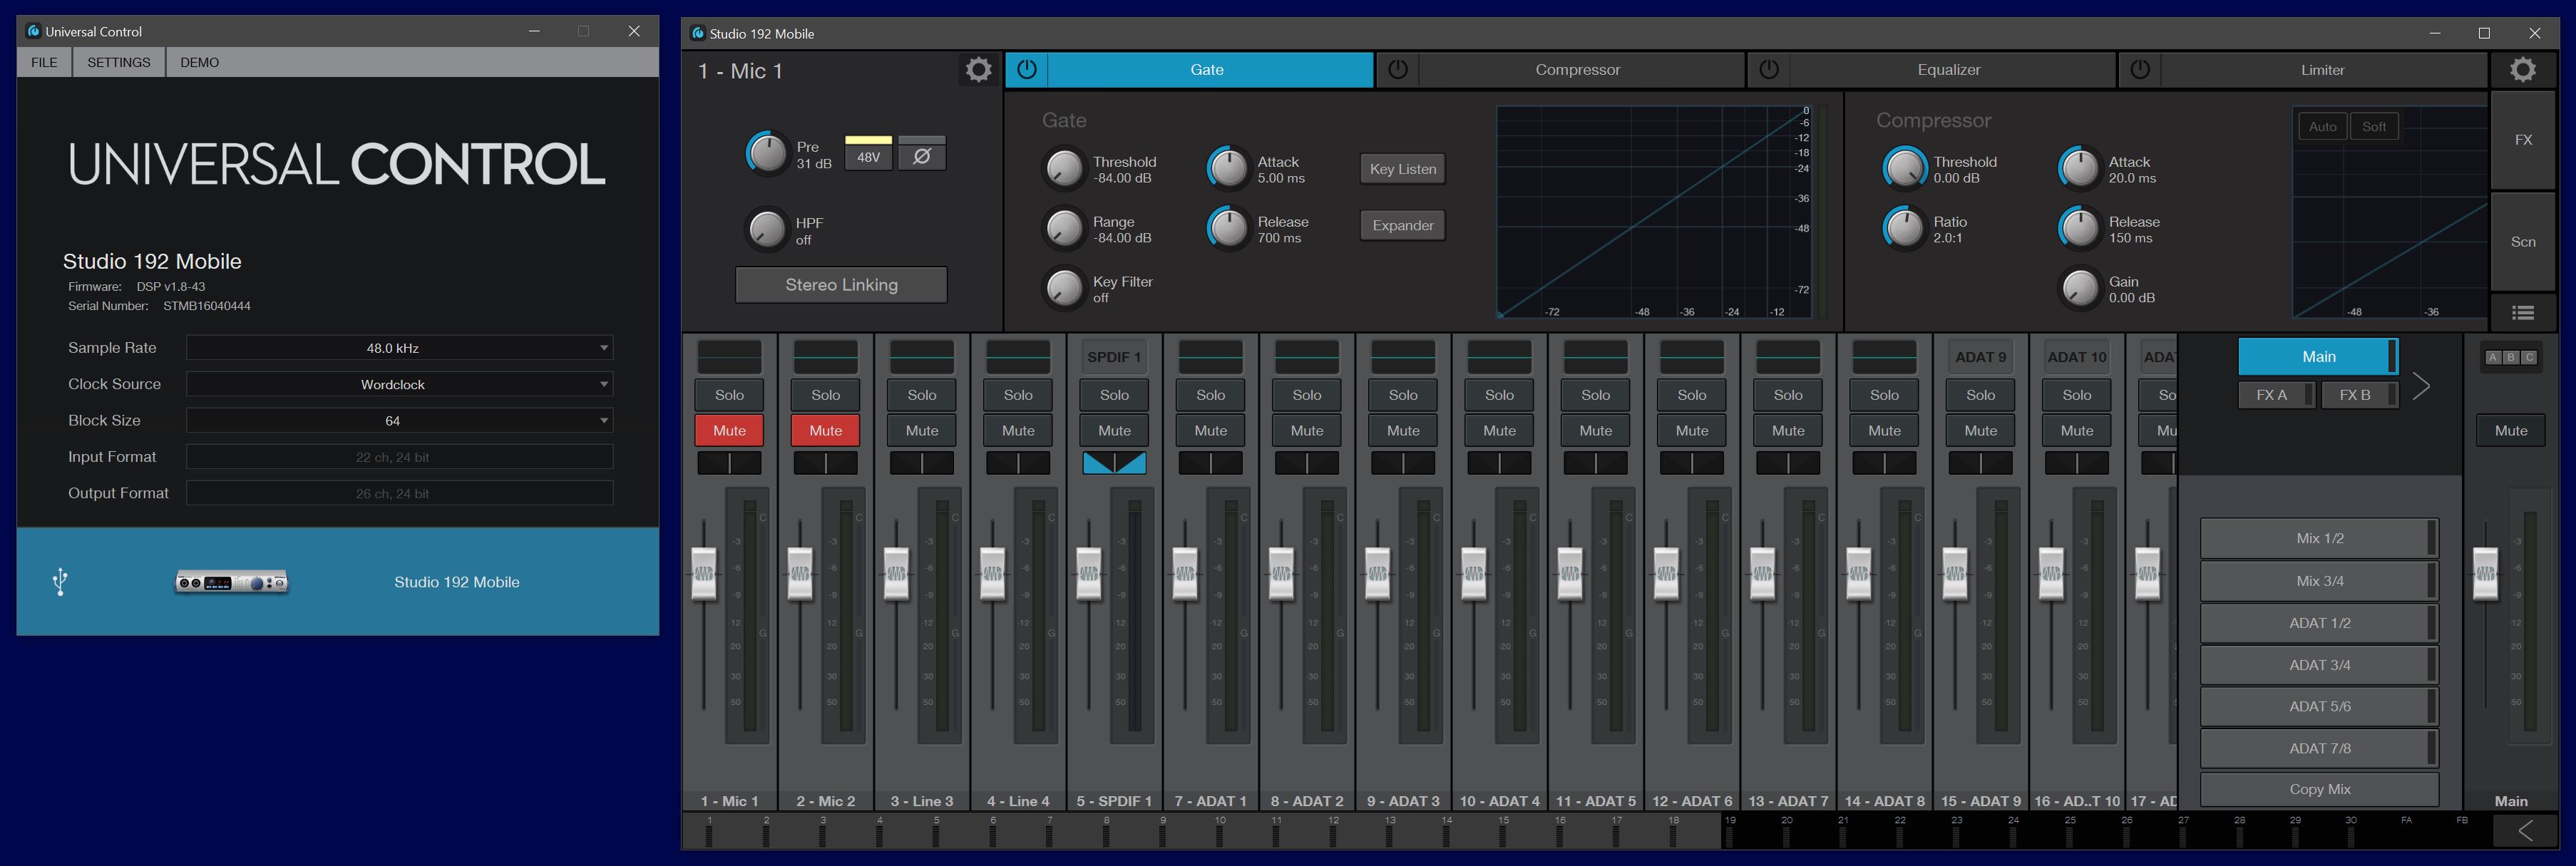Image resolution: width=2576 pixels, height=866 pixels.
Task: Open the SETTINGS menu
Action: tap(118, 62)
